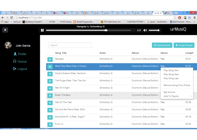Screen dimensions: 197x140
Task: Add His And Her Fiend with plus button
Action: coord(50,110)
